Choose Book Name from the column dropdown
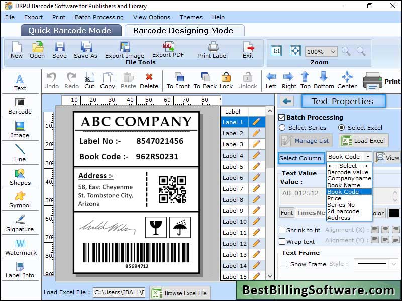This screenshot has height=301, width=402. 344,185
